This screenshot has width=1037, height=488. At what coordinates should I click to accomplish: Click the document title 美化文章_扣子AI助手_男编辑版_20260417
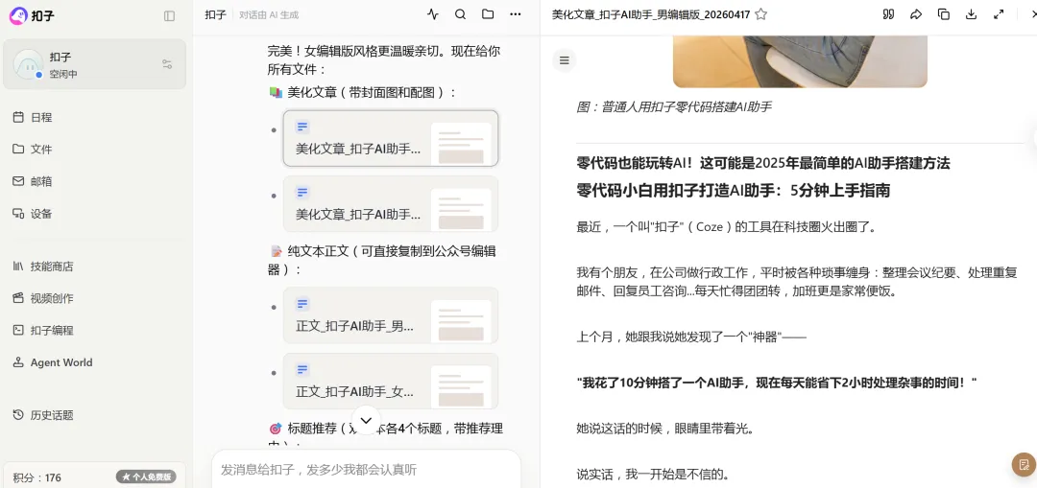coord(651,14)
